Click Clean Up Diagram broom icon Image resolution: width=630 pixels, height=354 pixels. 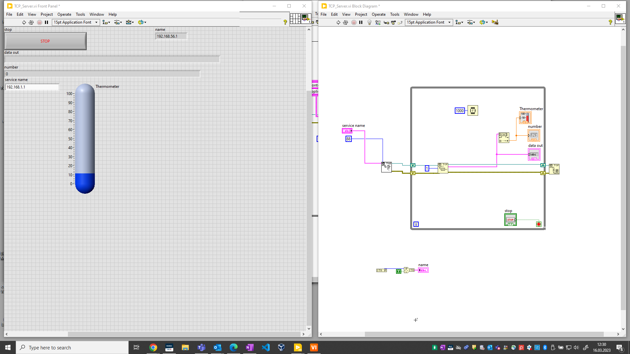[495, 22]
